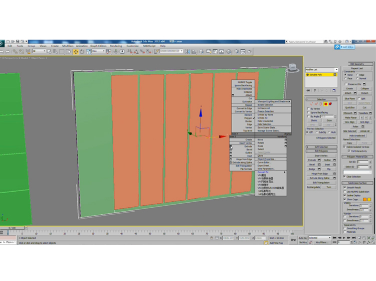The width and height of the screenshot is (376, 281).
Task: Open the Render Setup icon
Action: [237, 52]
